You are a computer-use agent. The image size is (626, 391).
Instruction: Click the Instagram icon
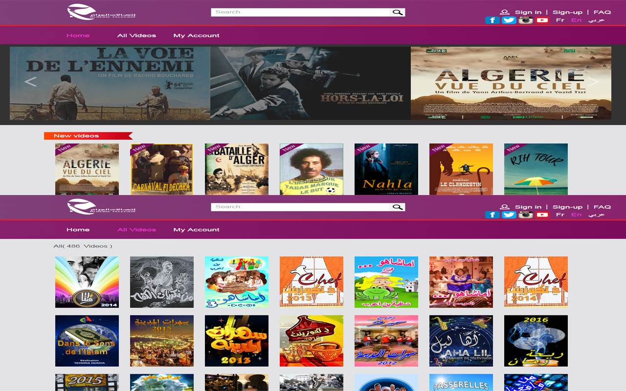pos(525,20)
